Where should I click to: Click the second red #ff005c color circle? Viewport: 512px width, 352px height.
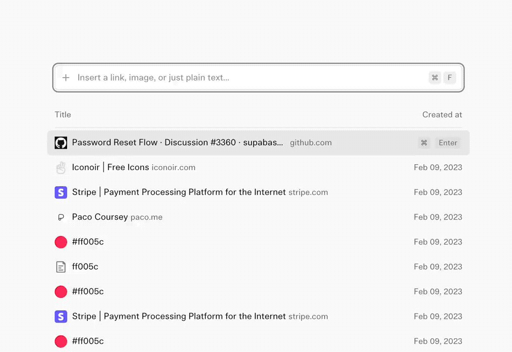tap(61, 292)
